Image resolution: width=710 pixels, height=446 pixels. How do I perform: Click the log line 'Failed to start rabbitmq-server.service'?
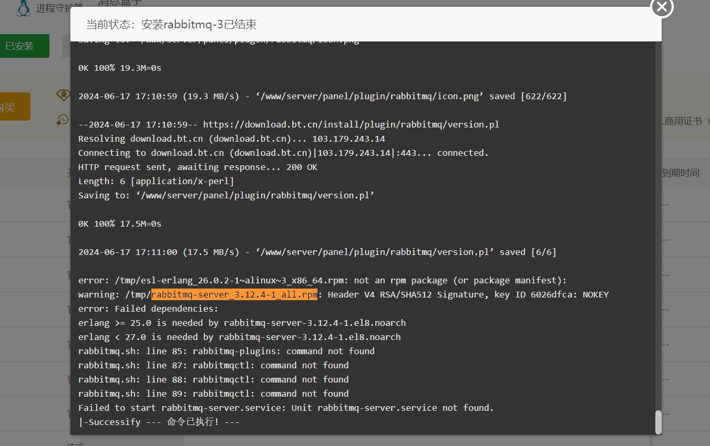286,408
